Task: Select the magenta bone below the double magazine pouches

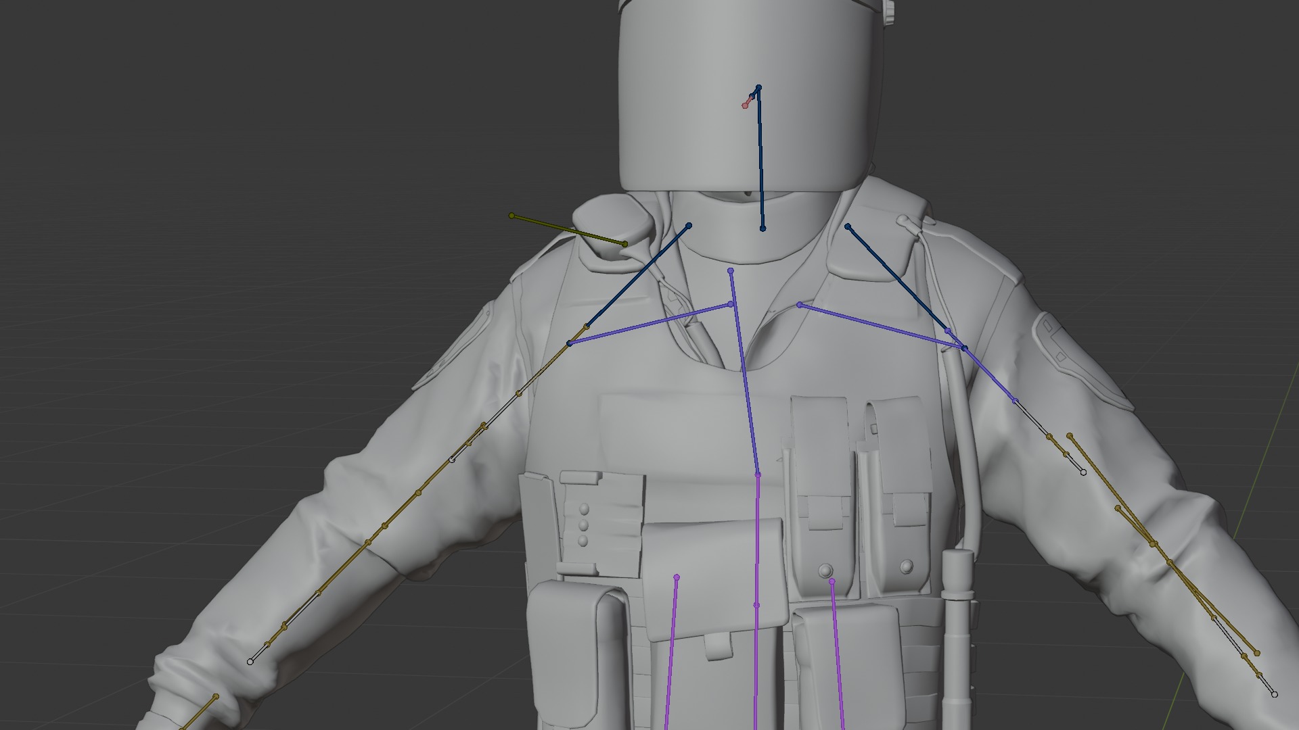Action: (838, 654)
